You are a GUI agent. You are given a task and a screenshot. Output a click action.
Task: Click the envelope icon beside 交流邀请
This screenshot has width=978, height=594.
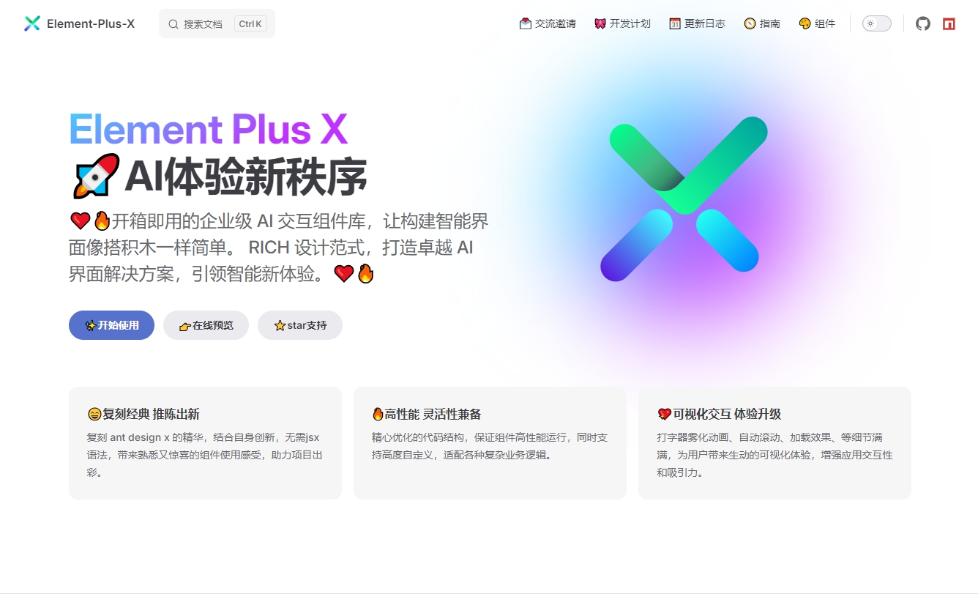525,23
